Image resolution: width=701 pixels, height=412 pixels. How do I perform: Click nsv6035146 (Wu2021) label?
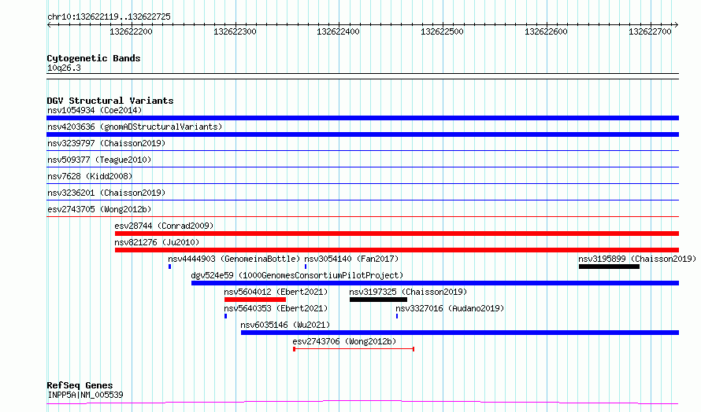point(285,325)
